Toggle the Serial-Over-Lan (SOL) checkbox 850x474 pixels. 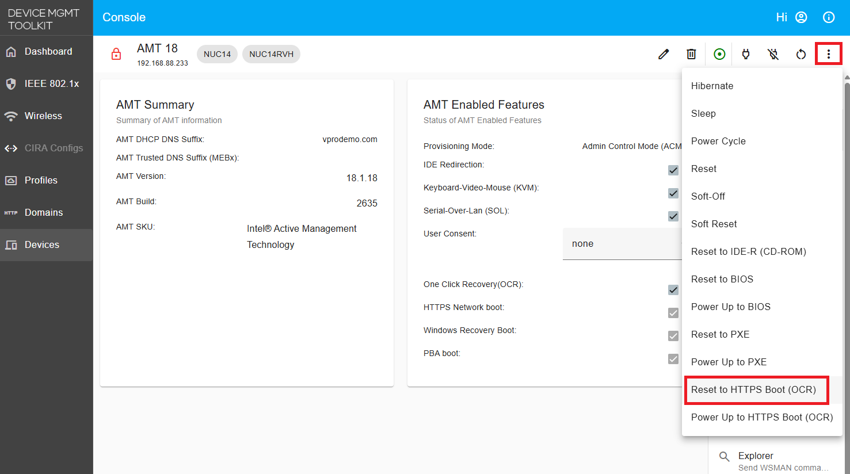pos(673,216)
